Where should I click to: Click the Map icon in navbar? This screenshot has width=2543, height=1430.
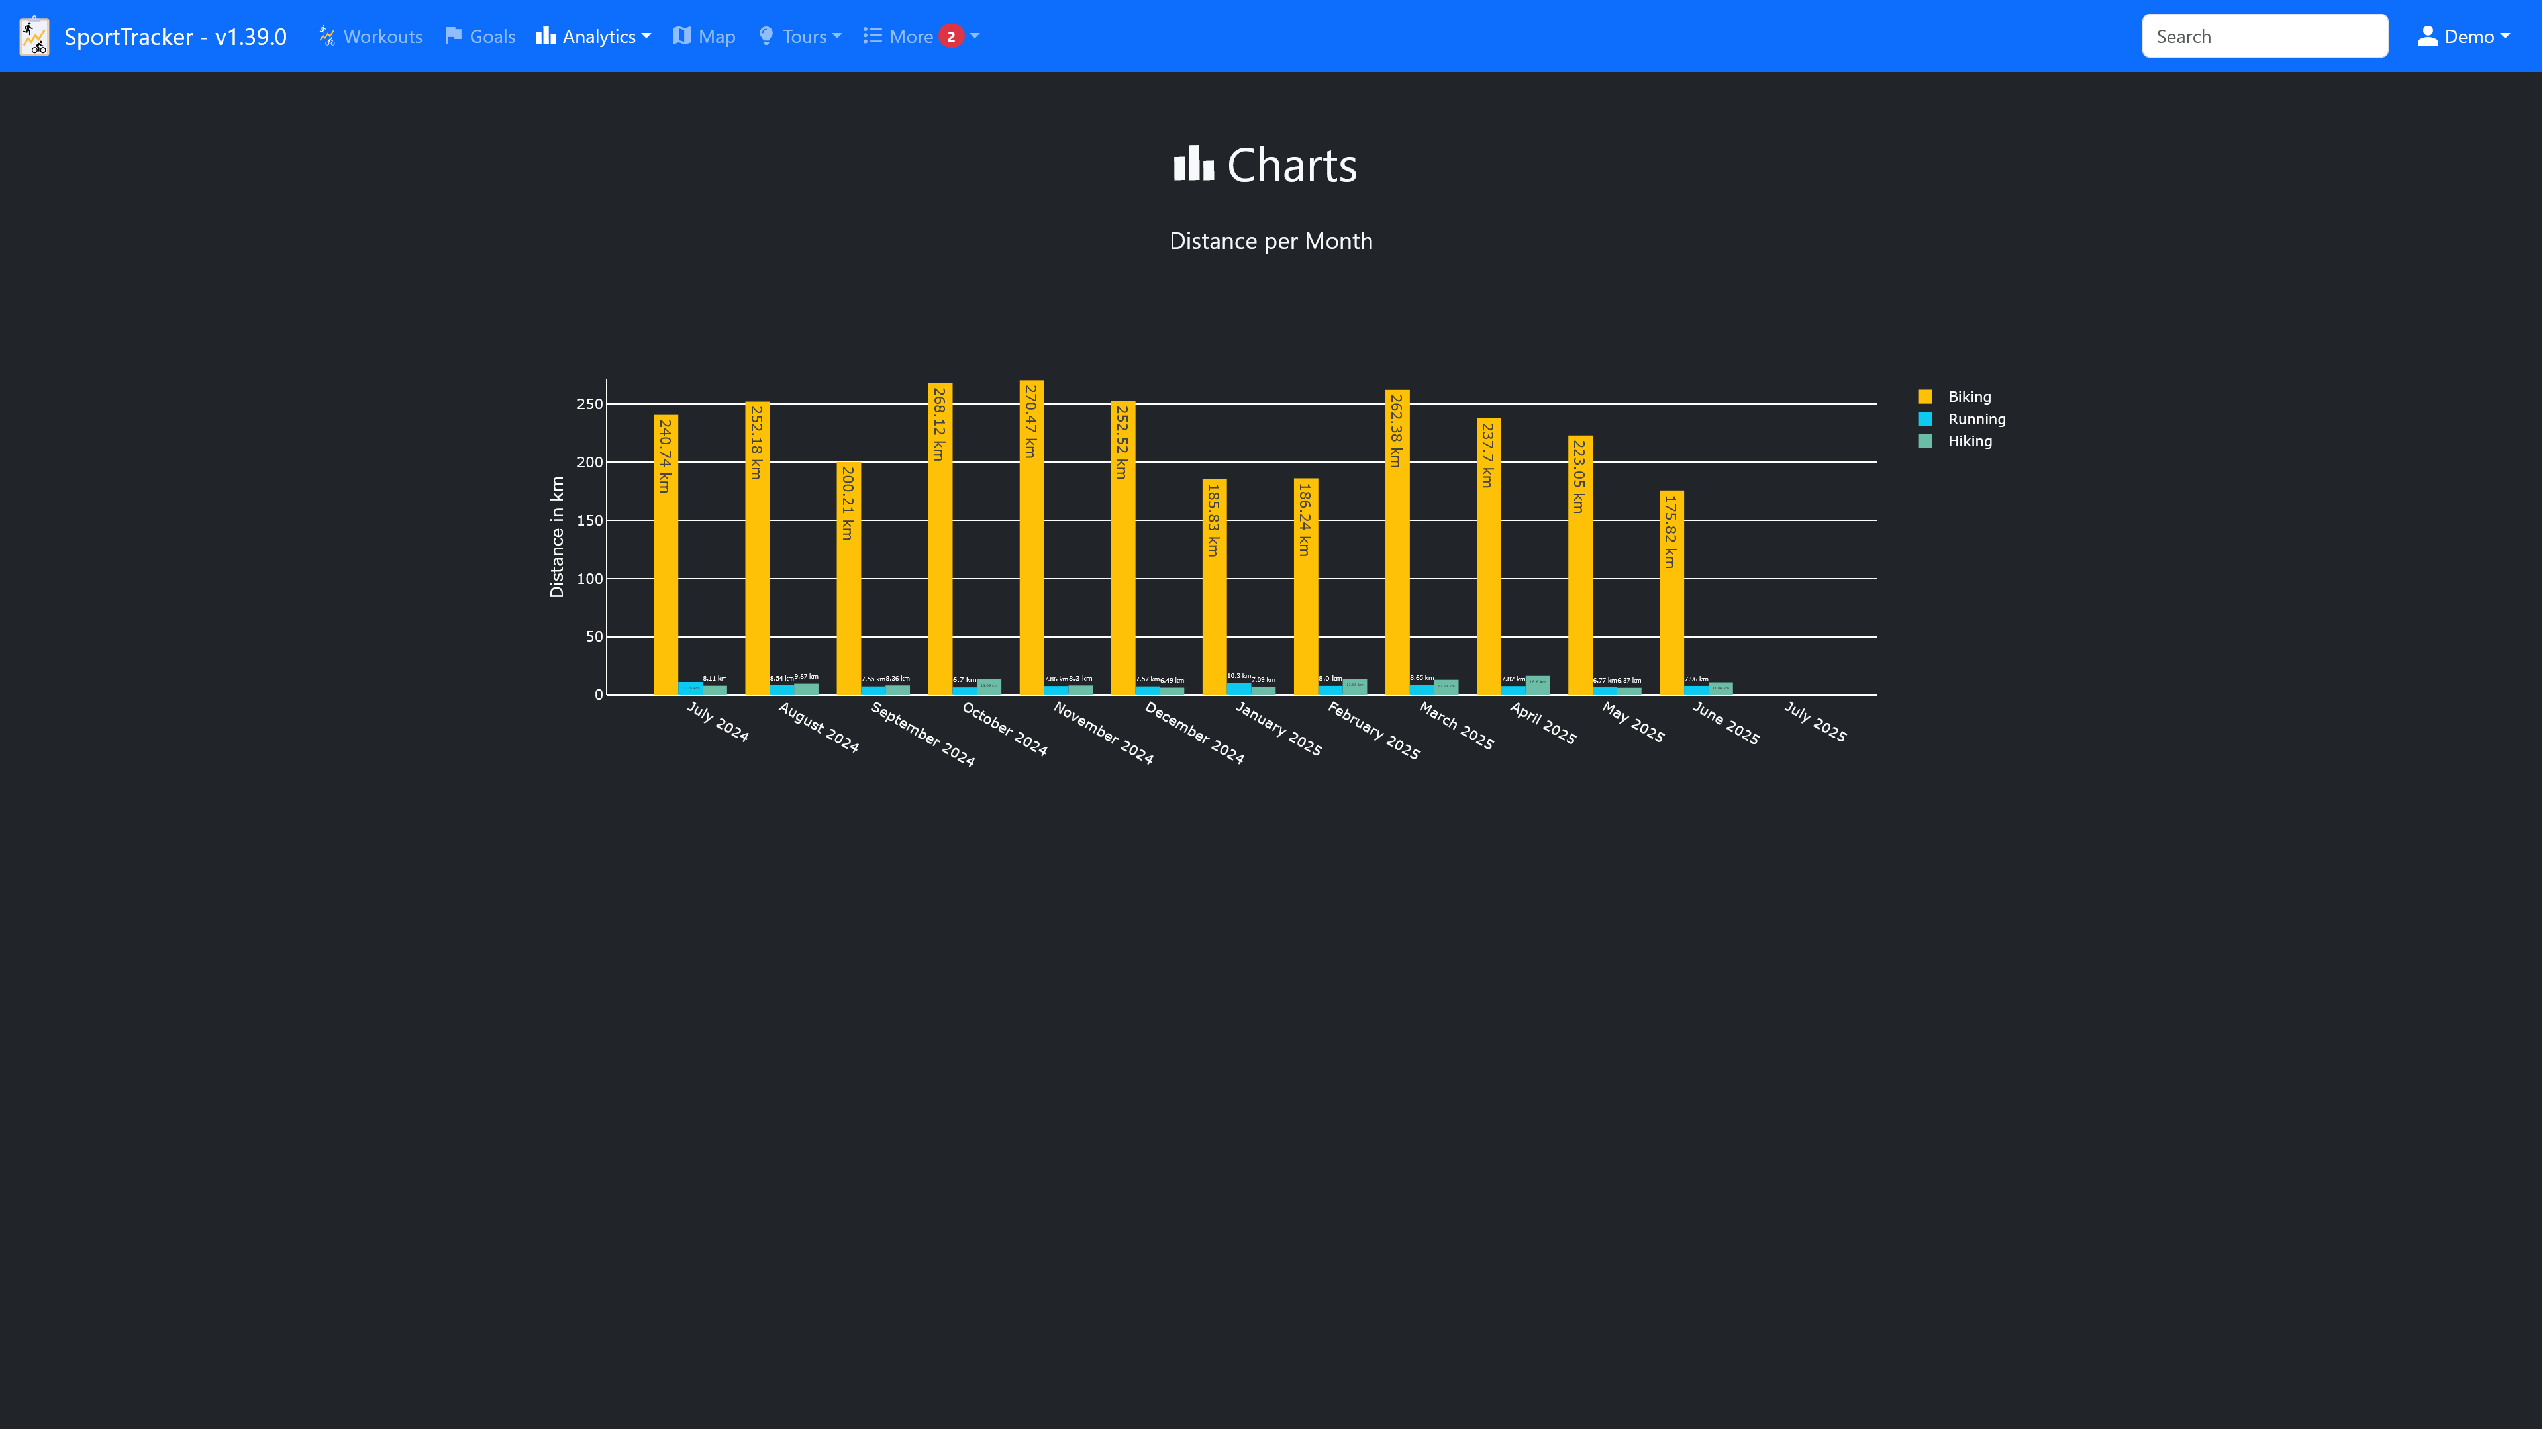681,36
